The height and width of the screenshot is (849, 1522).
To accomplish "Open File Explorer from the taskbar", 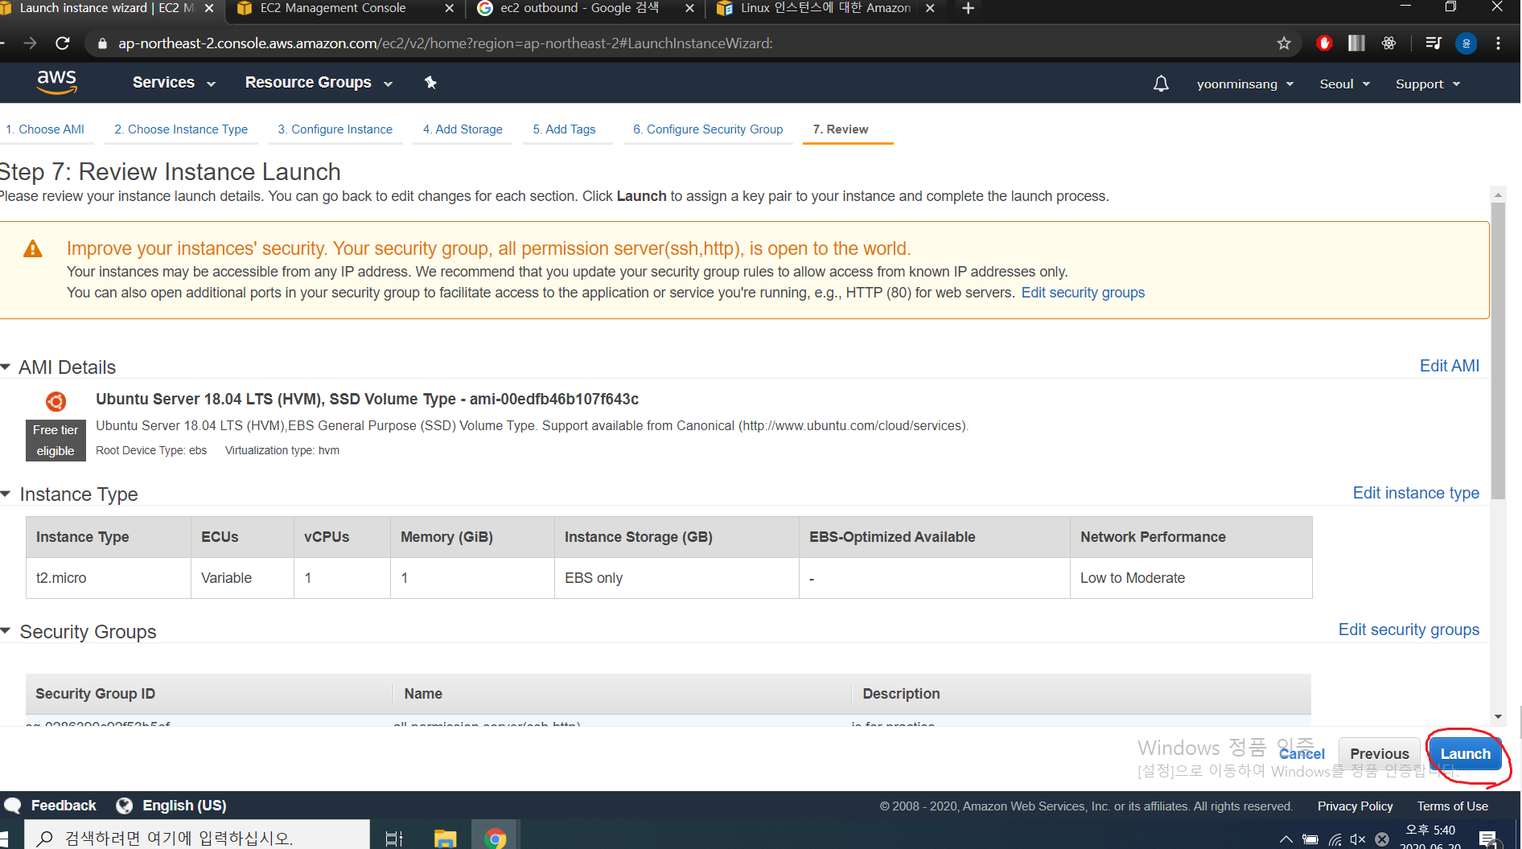I will pos(445,839).
